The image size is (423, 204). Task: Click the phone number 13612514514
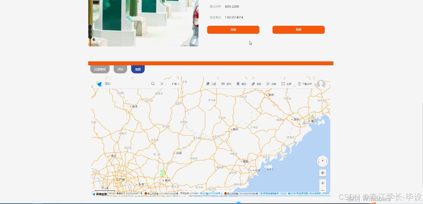pyautogui.click(x=234, y=17)
